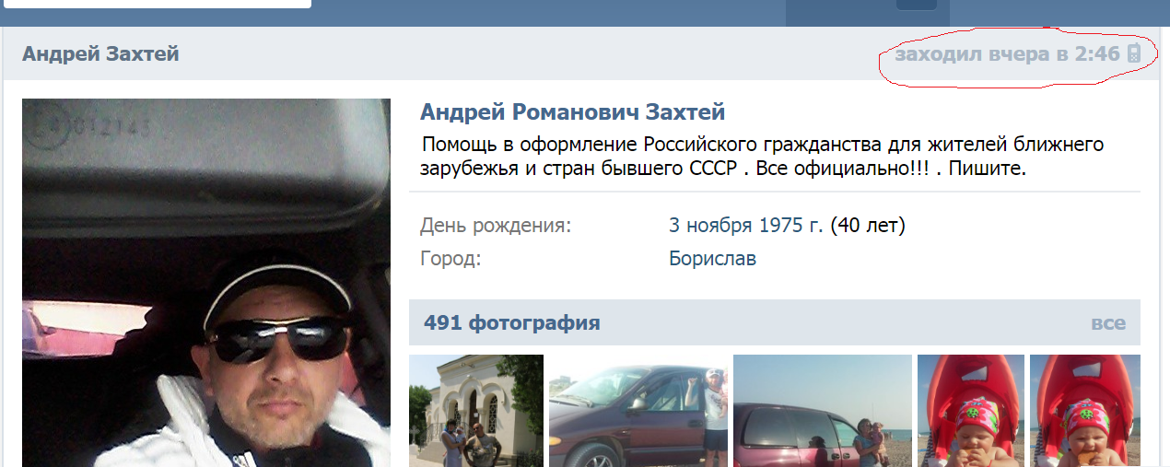The height and width of the screenshot is (467, 1170).
Task: Click the 'заходил вчера в 2:46' status text
Action: click(x=1008, y=54)
